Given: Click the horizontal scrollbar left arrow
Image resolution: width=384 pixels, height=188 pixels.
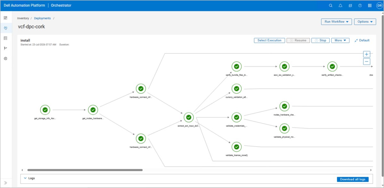Looking at the screenshot, I should click(22, 170).
